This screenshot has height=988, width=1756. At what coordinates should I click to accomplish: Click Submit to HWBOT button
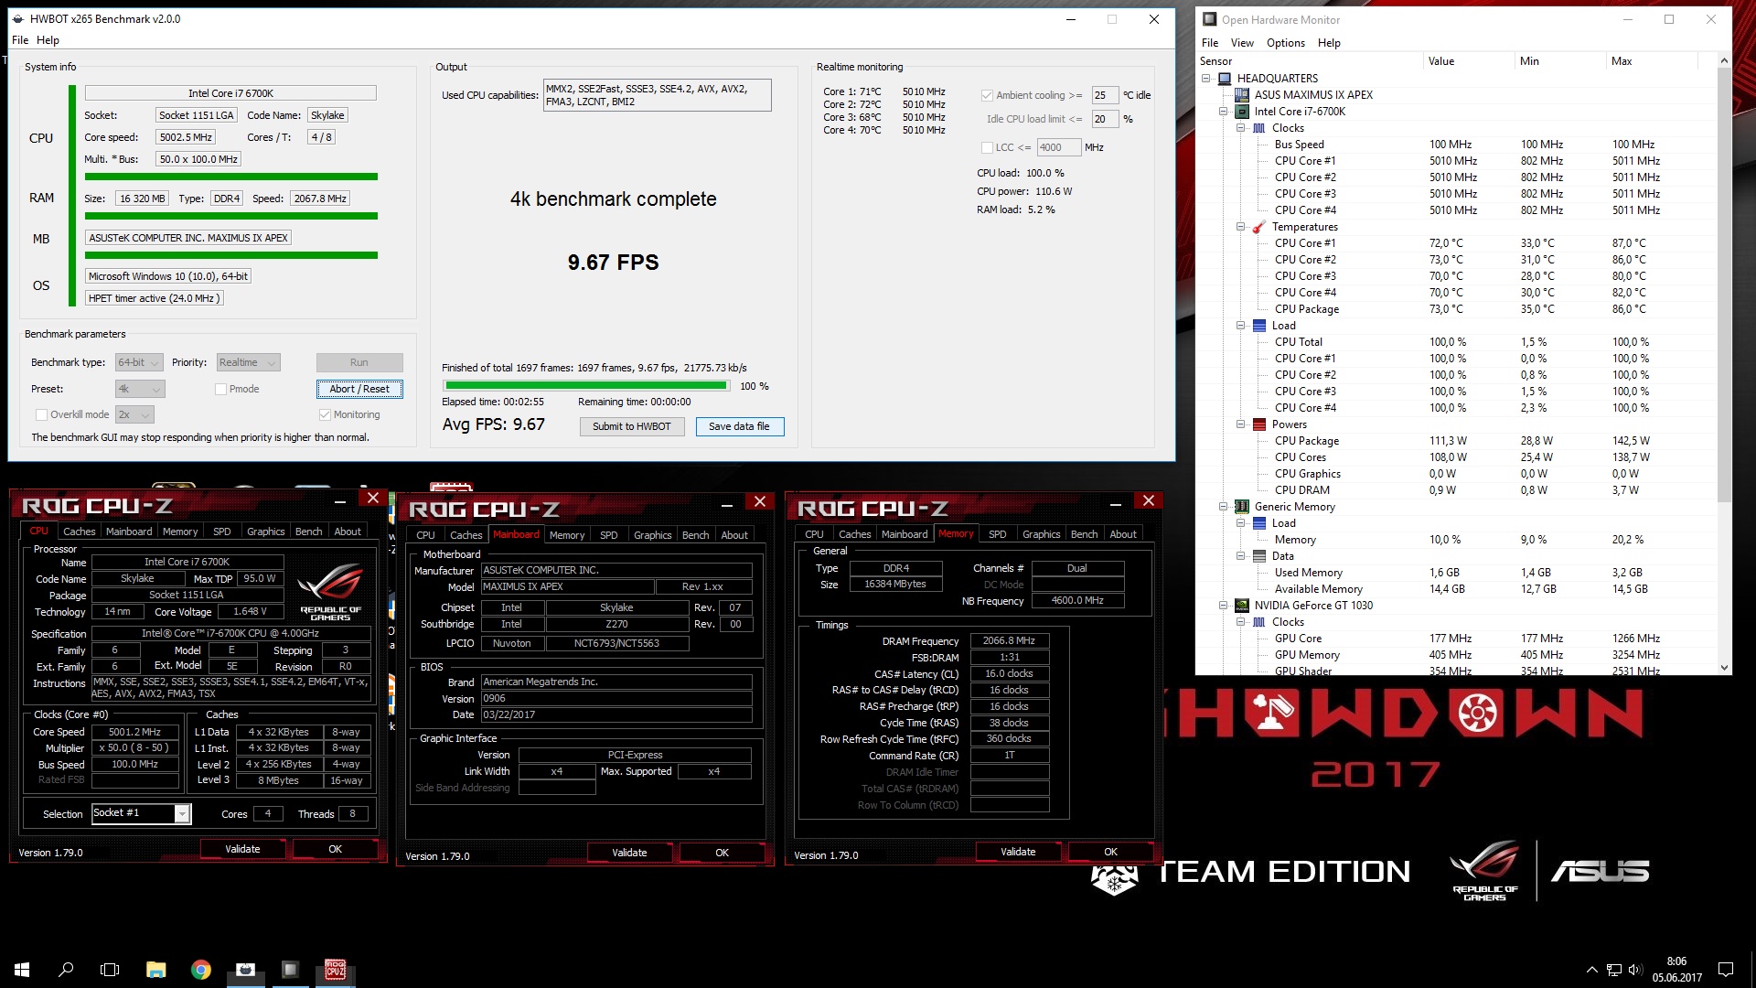click(x=632, y=426)
